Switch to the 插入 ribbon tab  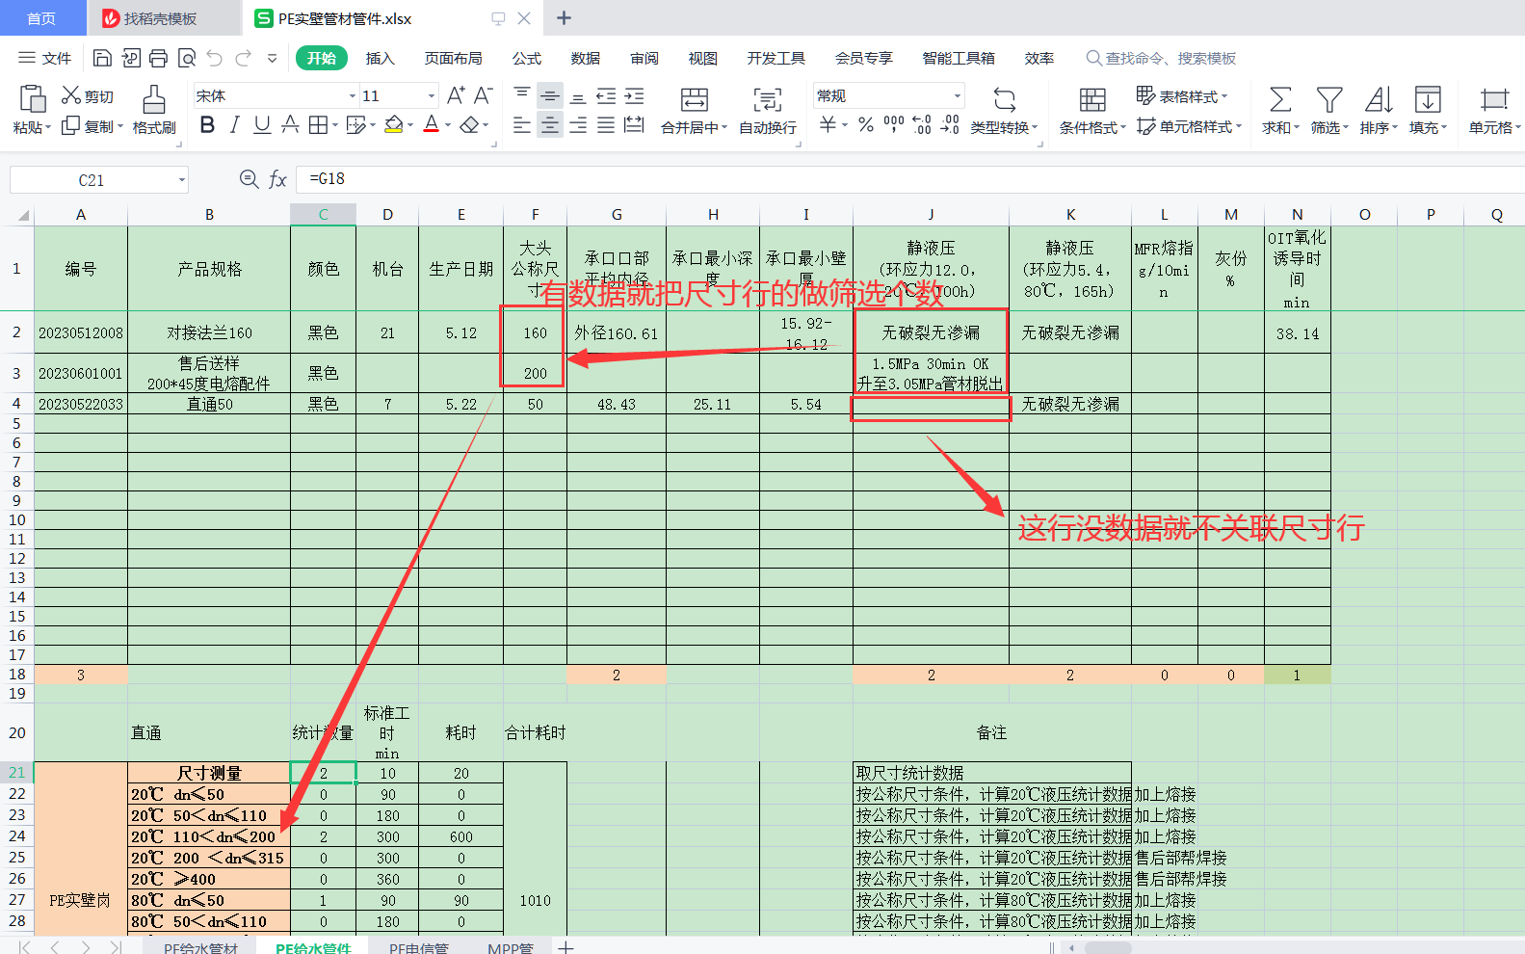point(381,58)
